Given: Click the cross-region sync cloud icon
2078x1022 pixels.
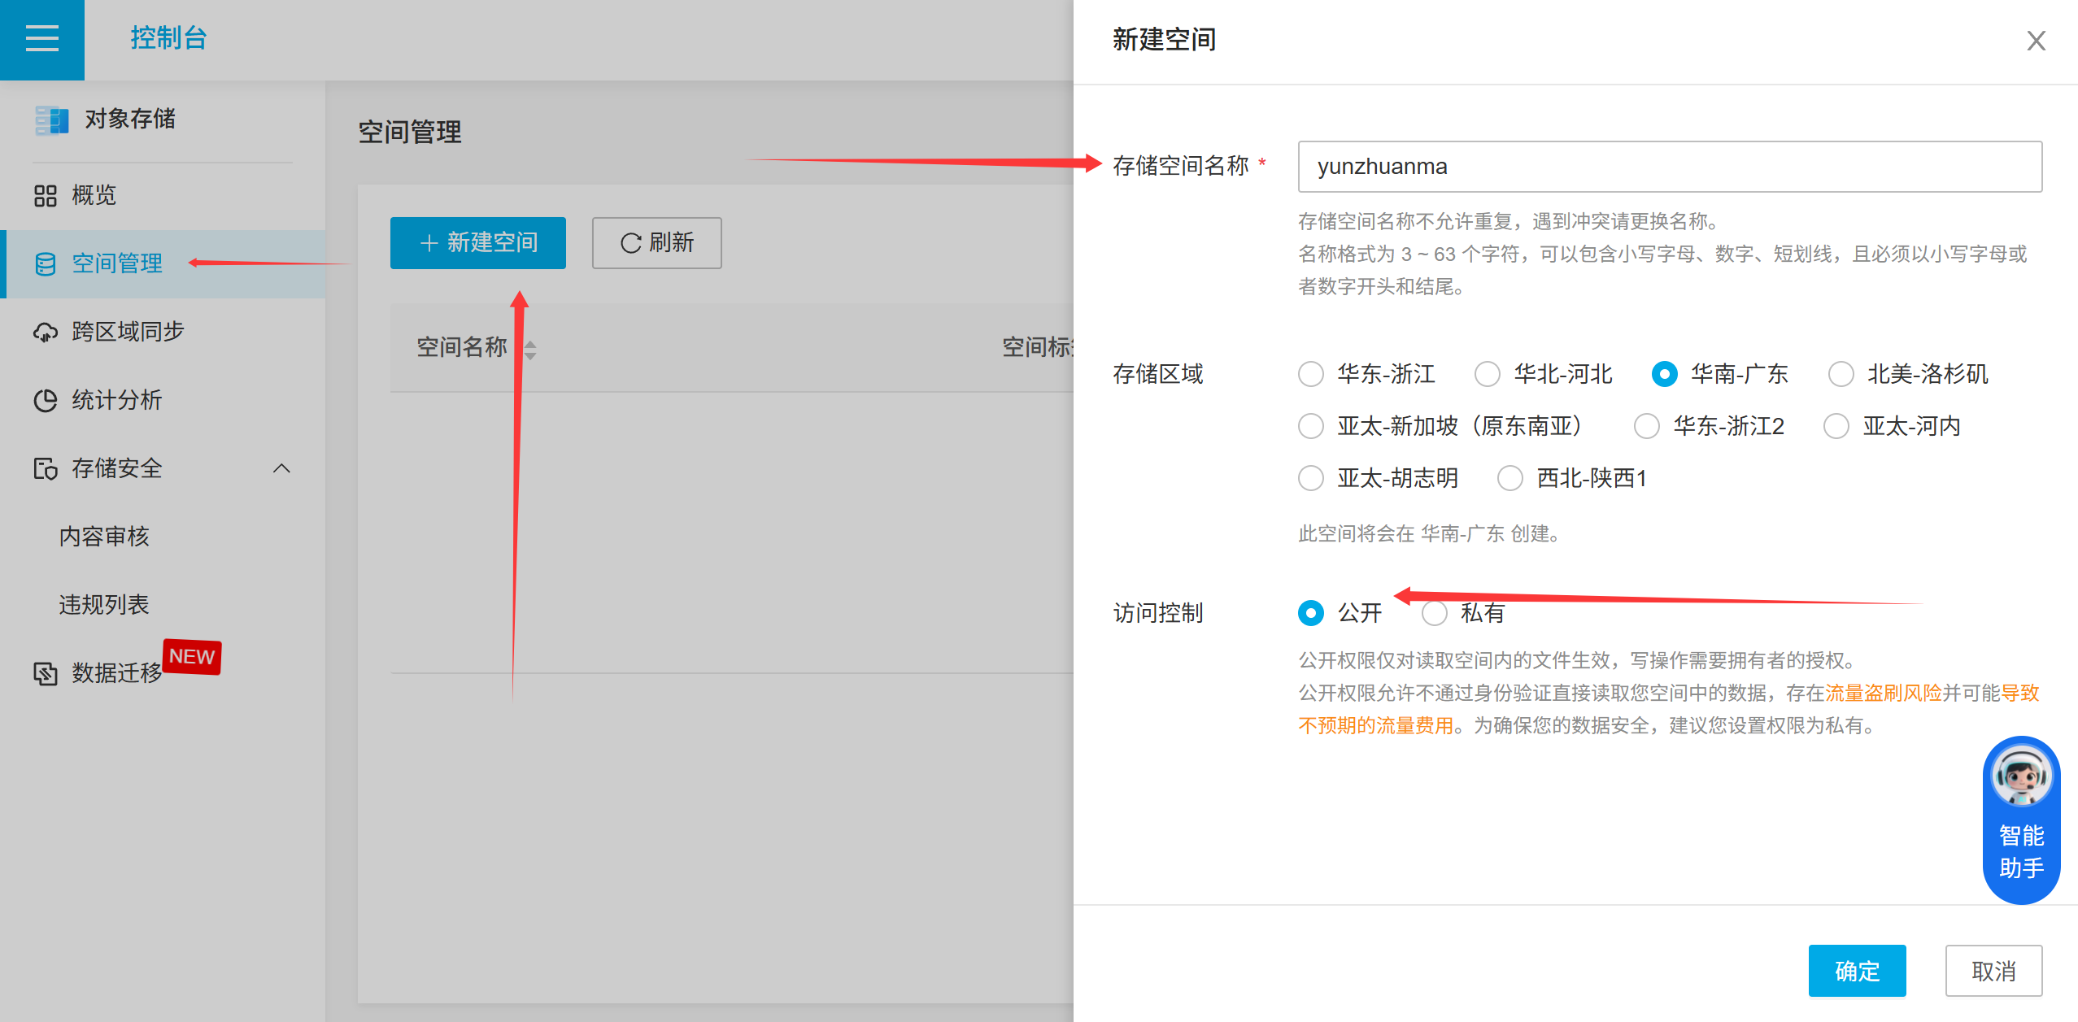Looking at the screenshot, I should [x=46, y=332].
